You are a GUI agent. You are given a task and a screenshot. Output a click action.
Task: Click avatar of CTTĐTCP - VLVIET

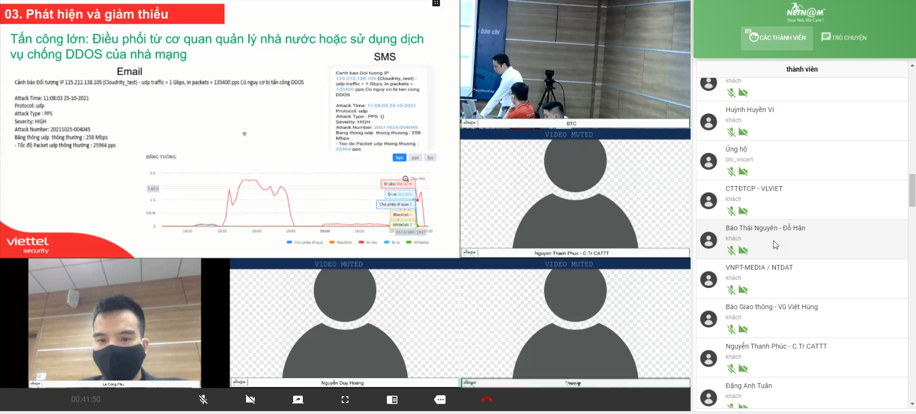click(x=709, y=201)
